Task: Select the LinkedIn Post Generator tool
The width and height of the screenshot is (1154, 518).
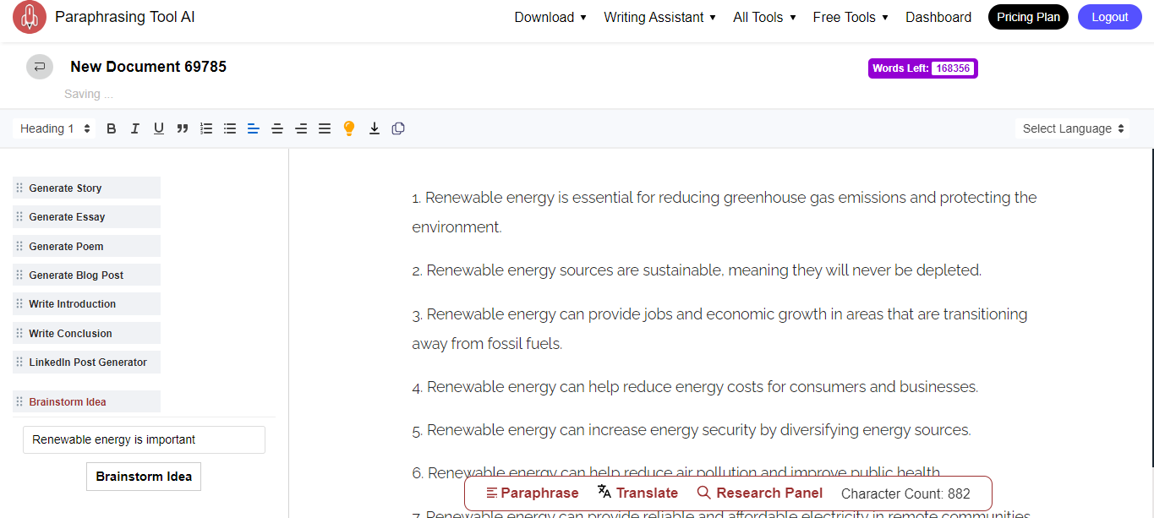Action: tap(86, 362)
